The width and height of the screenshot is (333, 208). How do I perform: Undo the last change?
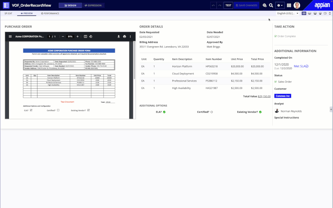click(x=214, y=5)
